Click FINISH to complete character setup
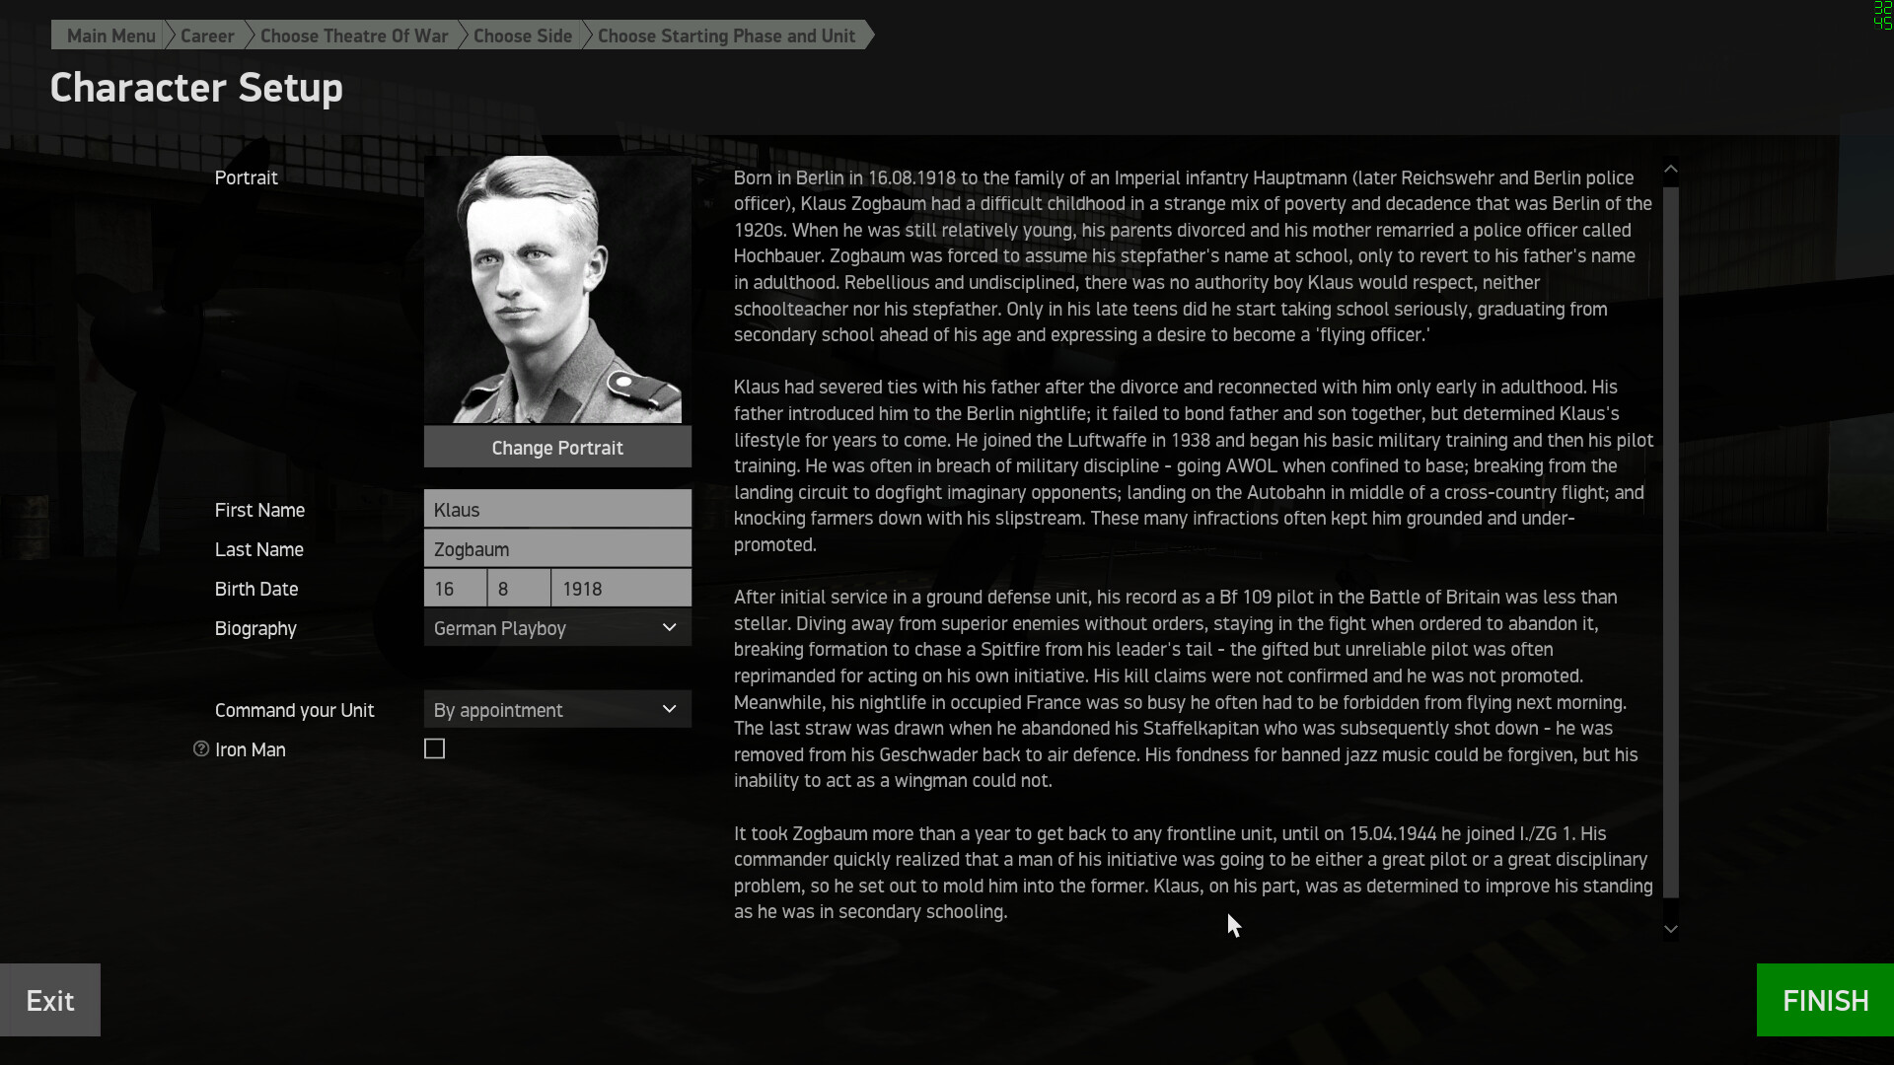Screen dimensions: 1894x1065 point(1824,1000)
